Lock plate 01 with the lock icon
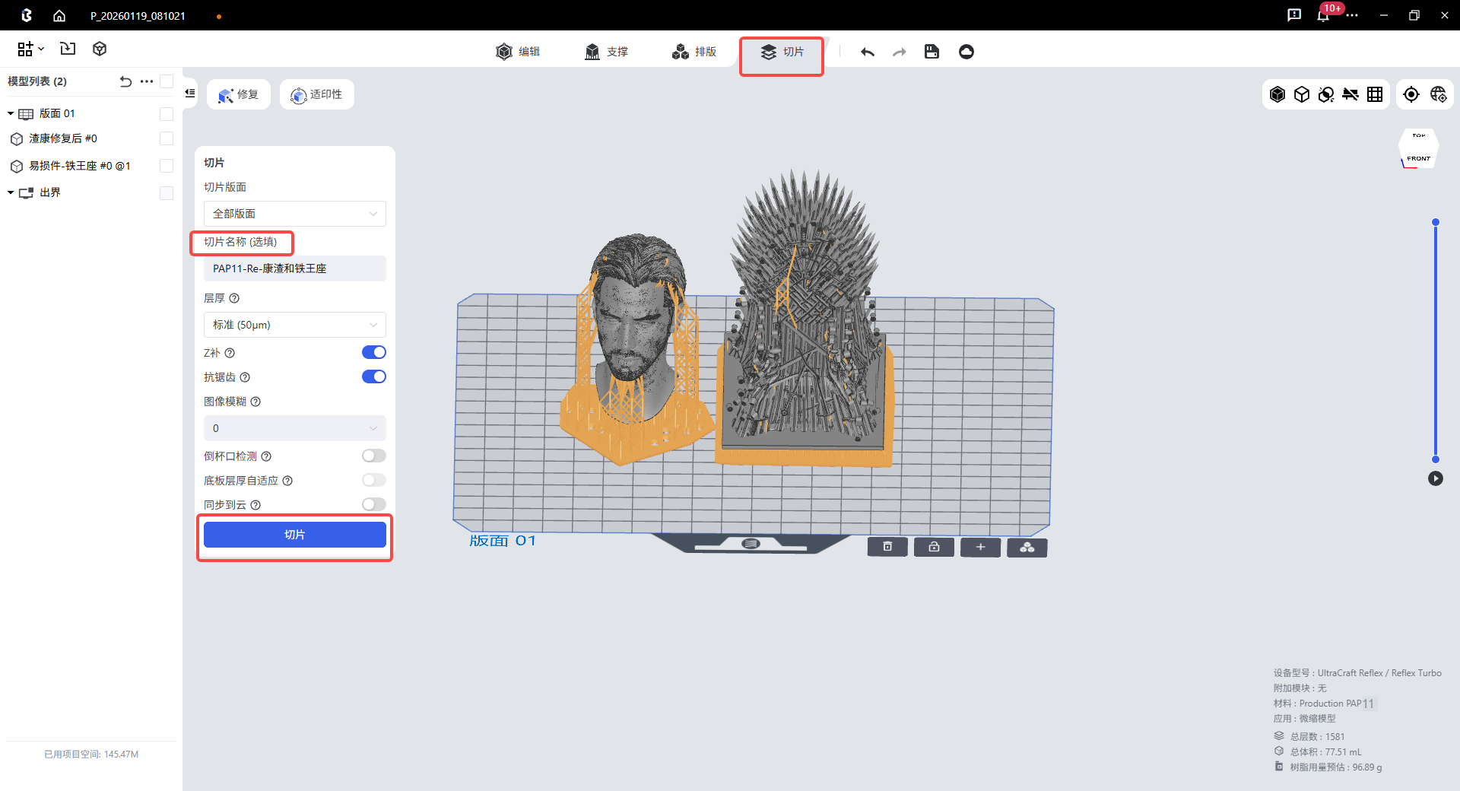Viewport: 1460px width, 791px height. point(934,547)
